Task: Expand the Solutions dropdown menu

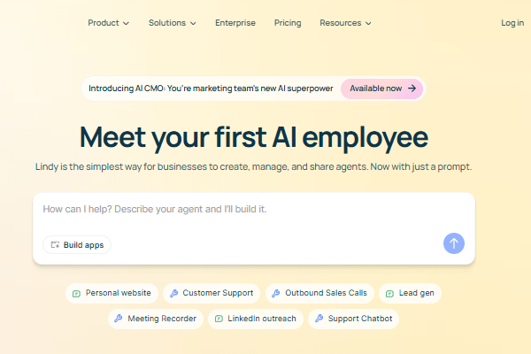Action: pyautogui.click(x=172, y=23)
